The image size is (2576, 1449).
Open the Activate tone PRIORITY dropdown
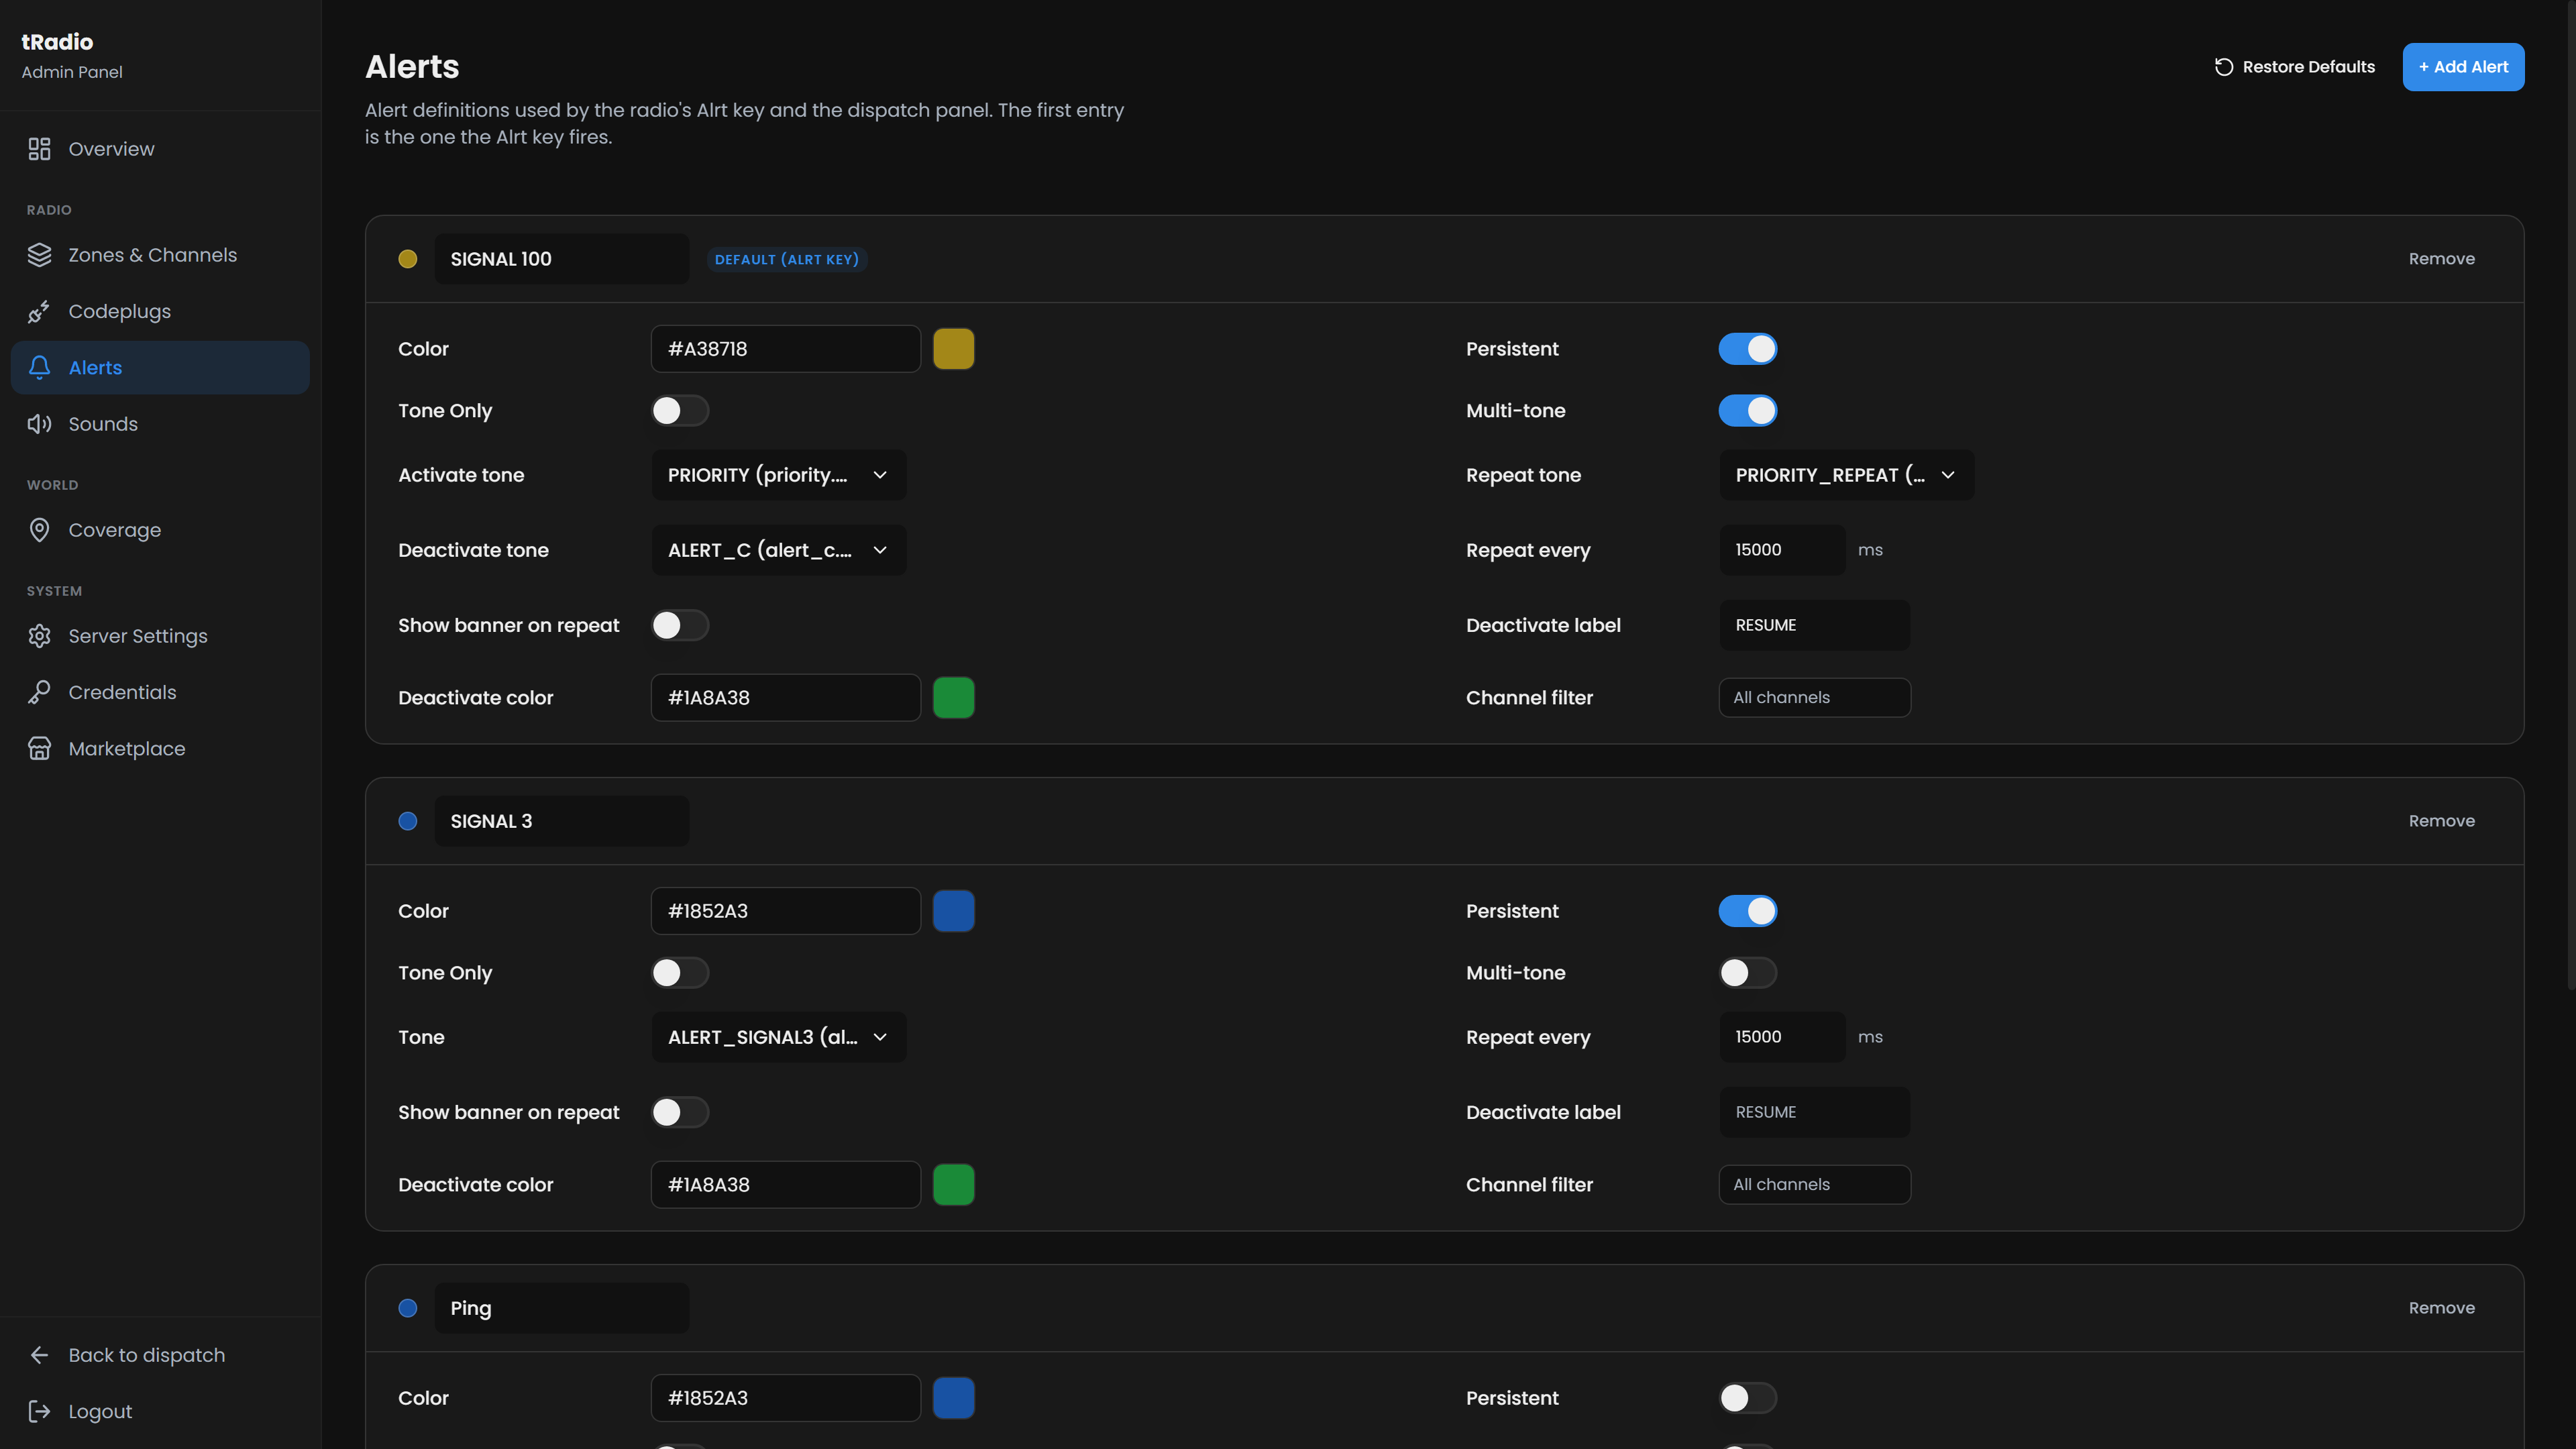pyautogui.click(x=779, y=475)
